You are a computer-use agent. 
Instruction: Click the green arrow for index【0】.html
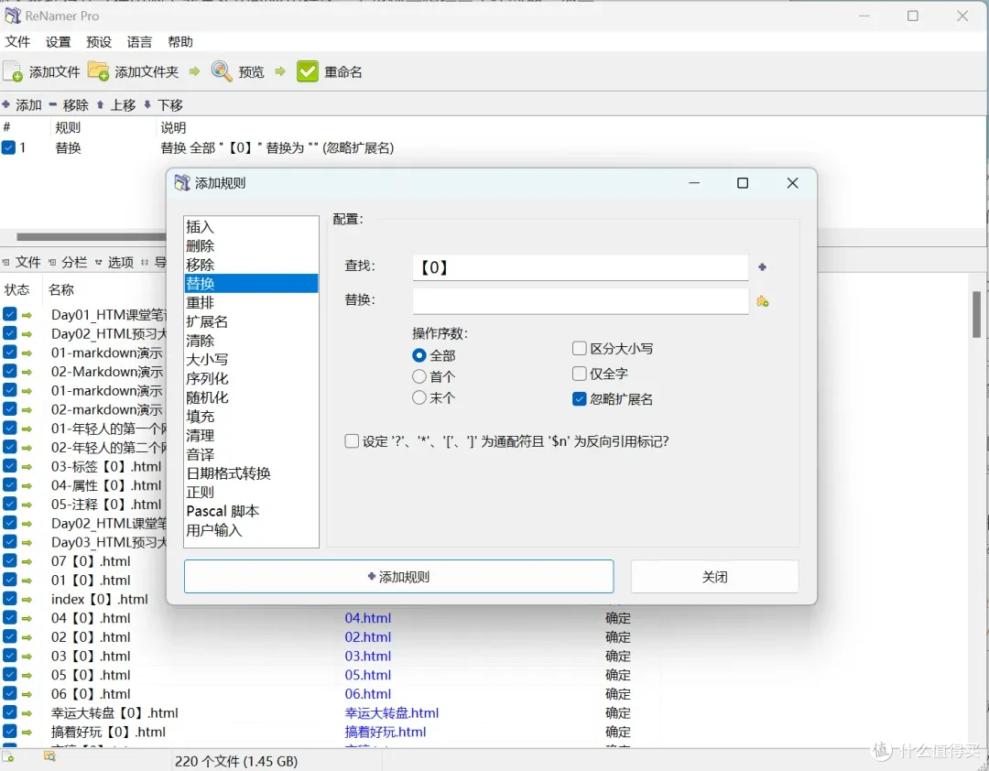(27, 599)
